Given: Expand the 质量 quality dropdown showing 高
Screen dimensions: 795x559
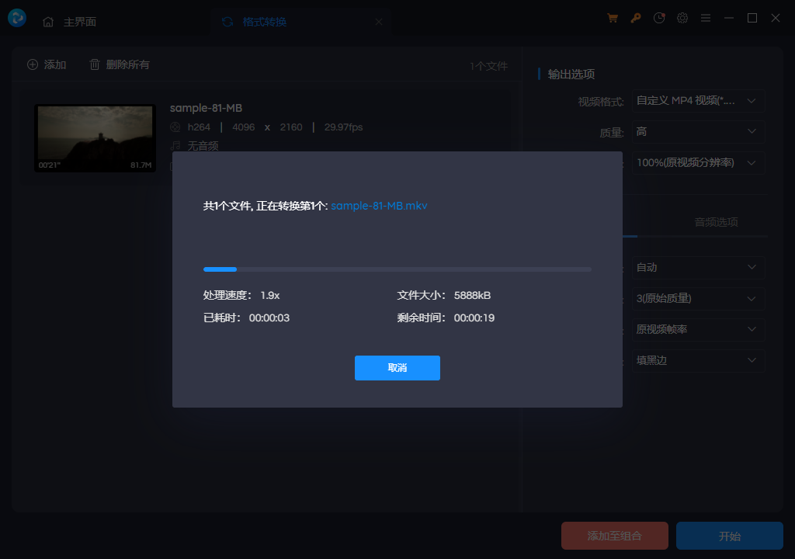Looking at the screenshot, I should point(696,131).
